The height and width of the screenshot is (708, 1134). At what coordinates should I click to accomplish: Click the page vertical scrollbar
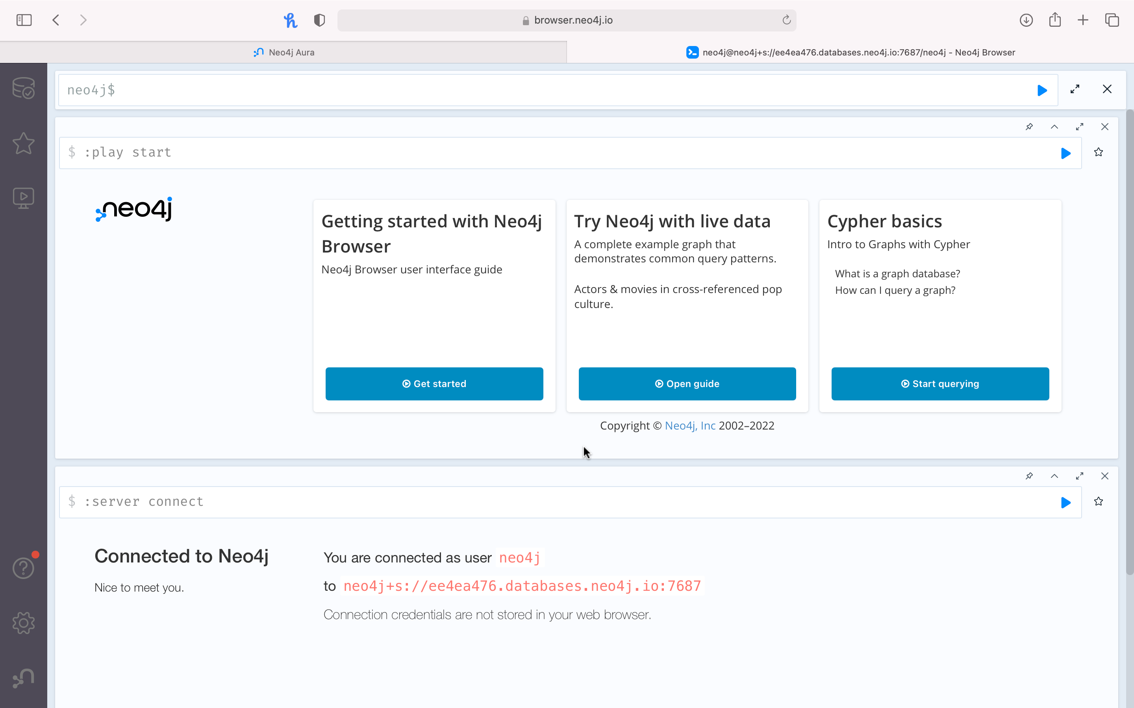tap(1130, 342)
